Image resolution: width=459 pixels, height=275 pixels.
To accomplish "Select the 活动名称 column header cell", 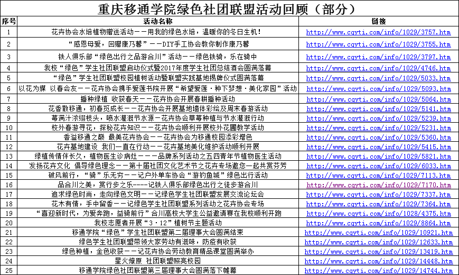I will coord(158,22).
